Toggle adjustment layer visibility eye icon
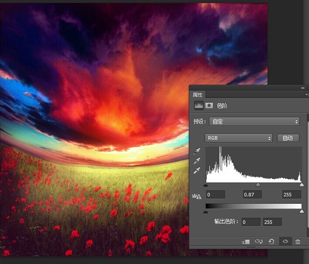 (x=285, y=241)
